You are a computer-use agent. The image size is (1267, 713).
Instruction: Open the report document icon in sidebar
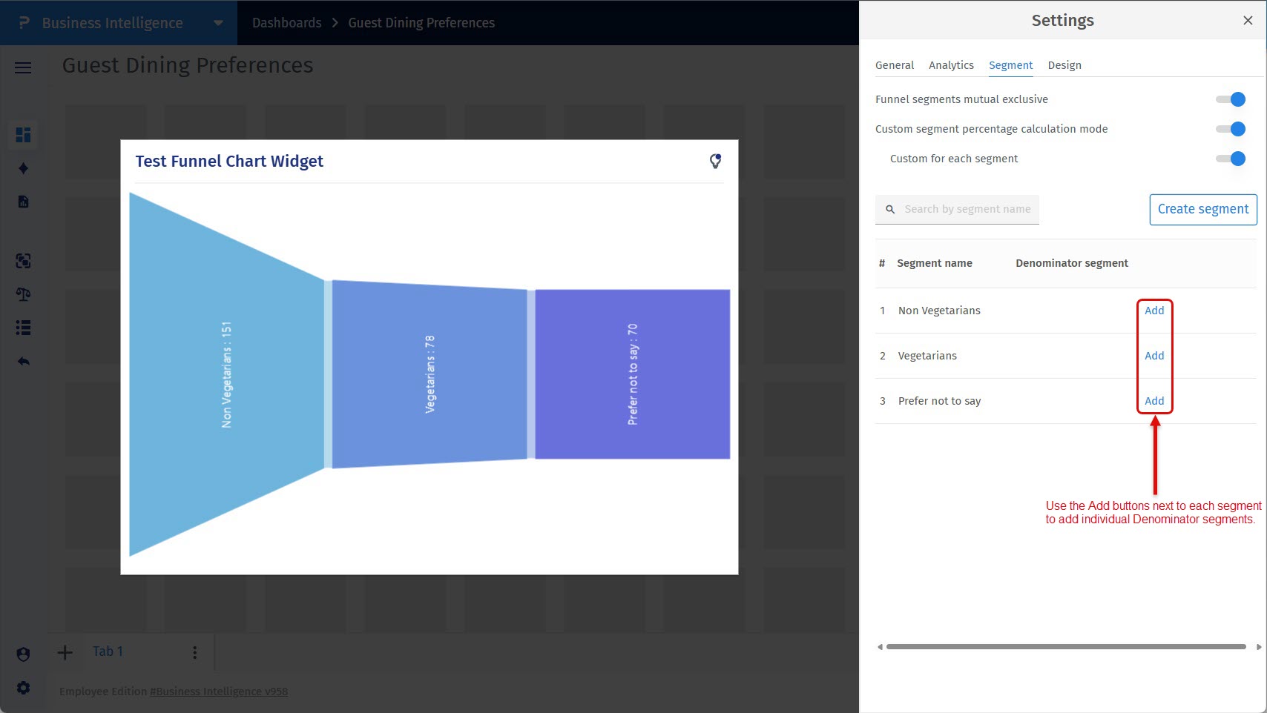23,201
